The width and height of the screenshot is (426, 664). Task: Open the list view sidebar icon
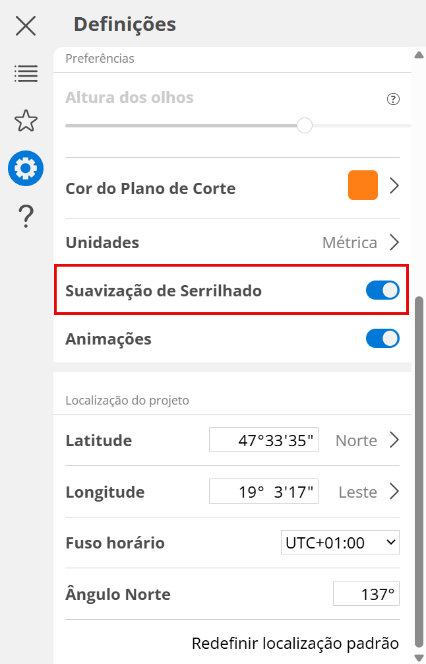pos(26,73)
